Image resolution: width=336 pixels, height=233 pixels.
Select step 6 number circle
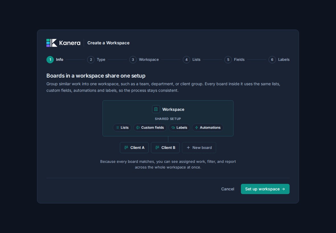point(272,60)
